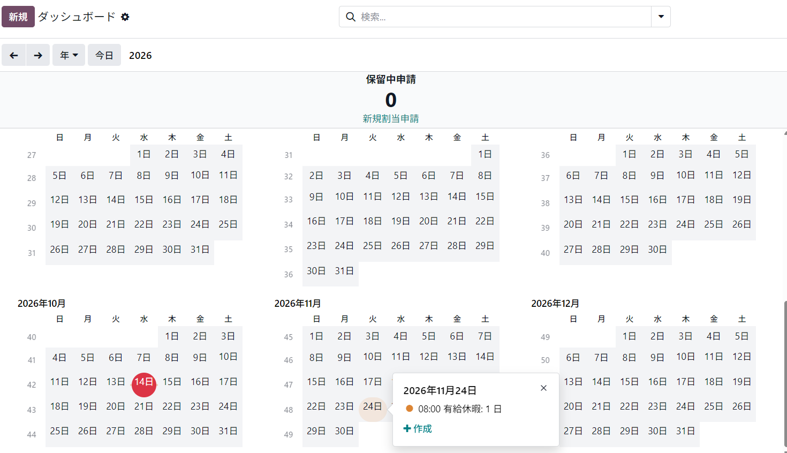
Task: Jump to today with 今日 button
Action: pos(104,55)
